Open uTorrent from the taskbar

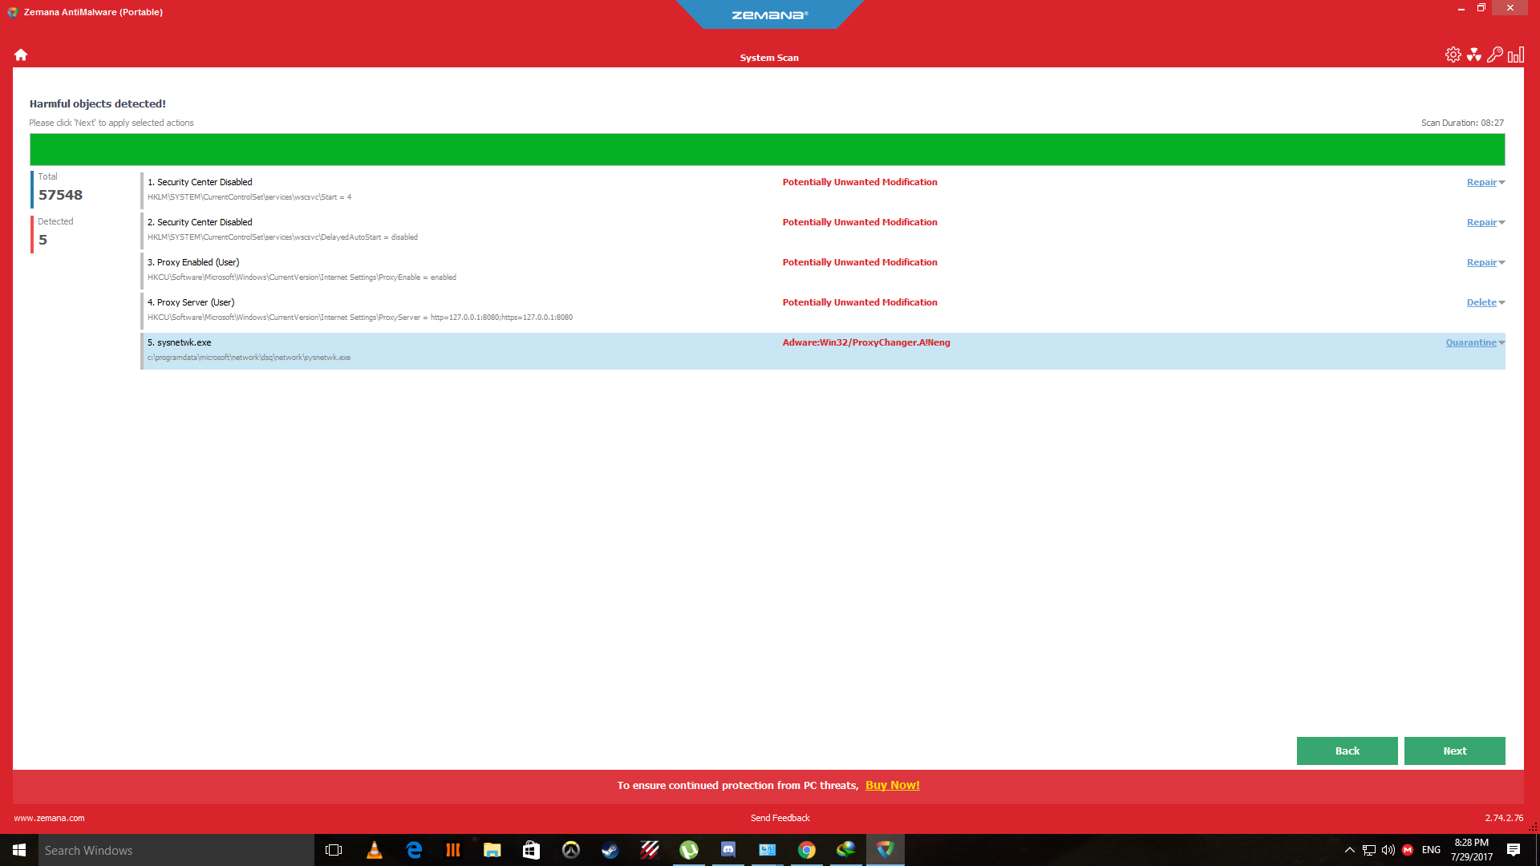point(688,850)
